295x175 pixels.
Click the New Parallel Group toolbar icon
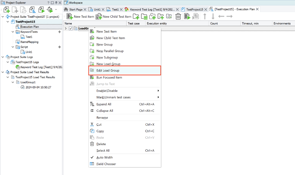(144, 17)
